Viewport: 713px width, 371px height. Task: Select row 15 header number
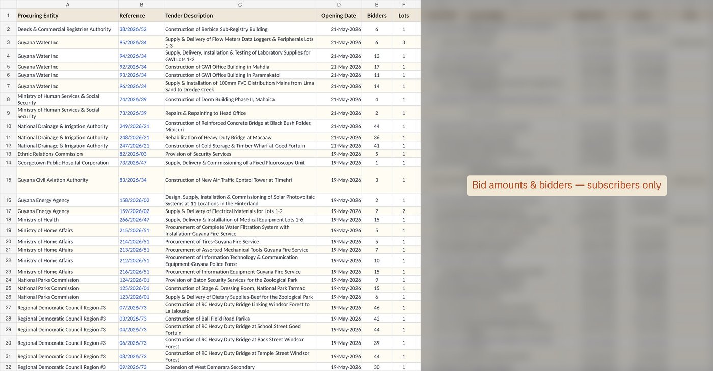(8, 180)
